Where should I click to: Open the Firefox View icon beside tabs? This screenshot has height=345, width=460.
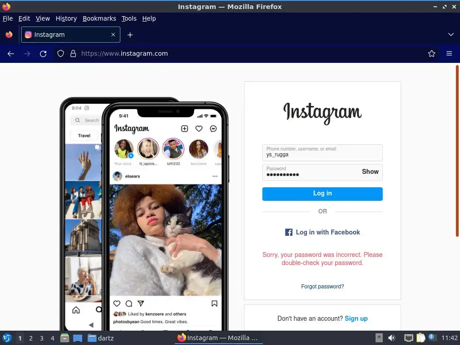pos(9,35)
